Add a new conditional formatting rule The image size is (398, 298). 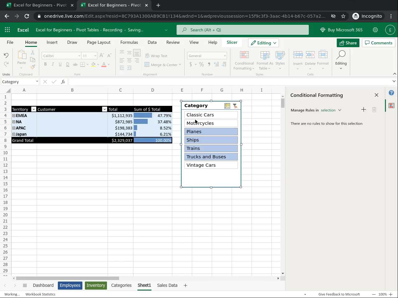click(x=363, y=110)
